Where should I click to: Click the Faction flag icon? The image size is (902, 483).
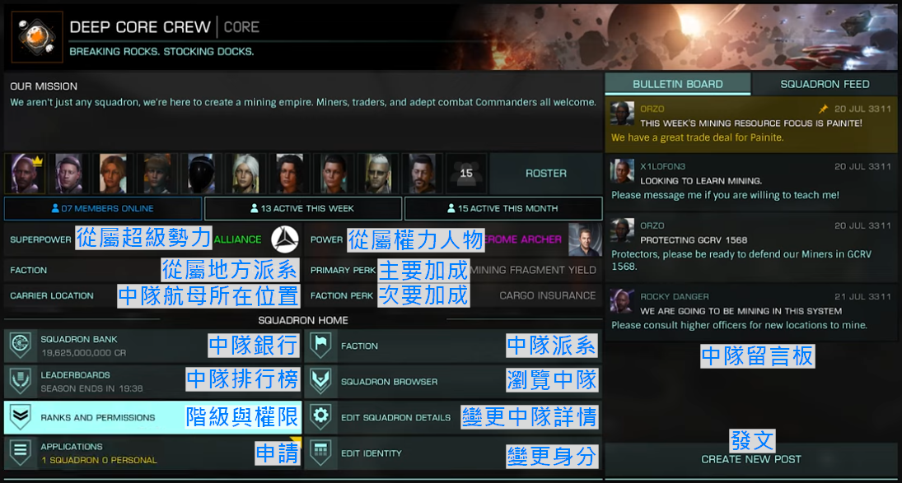[320, 345]
